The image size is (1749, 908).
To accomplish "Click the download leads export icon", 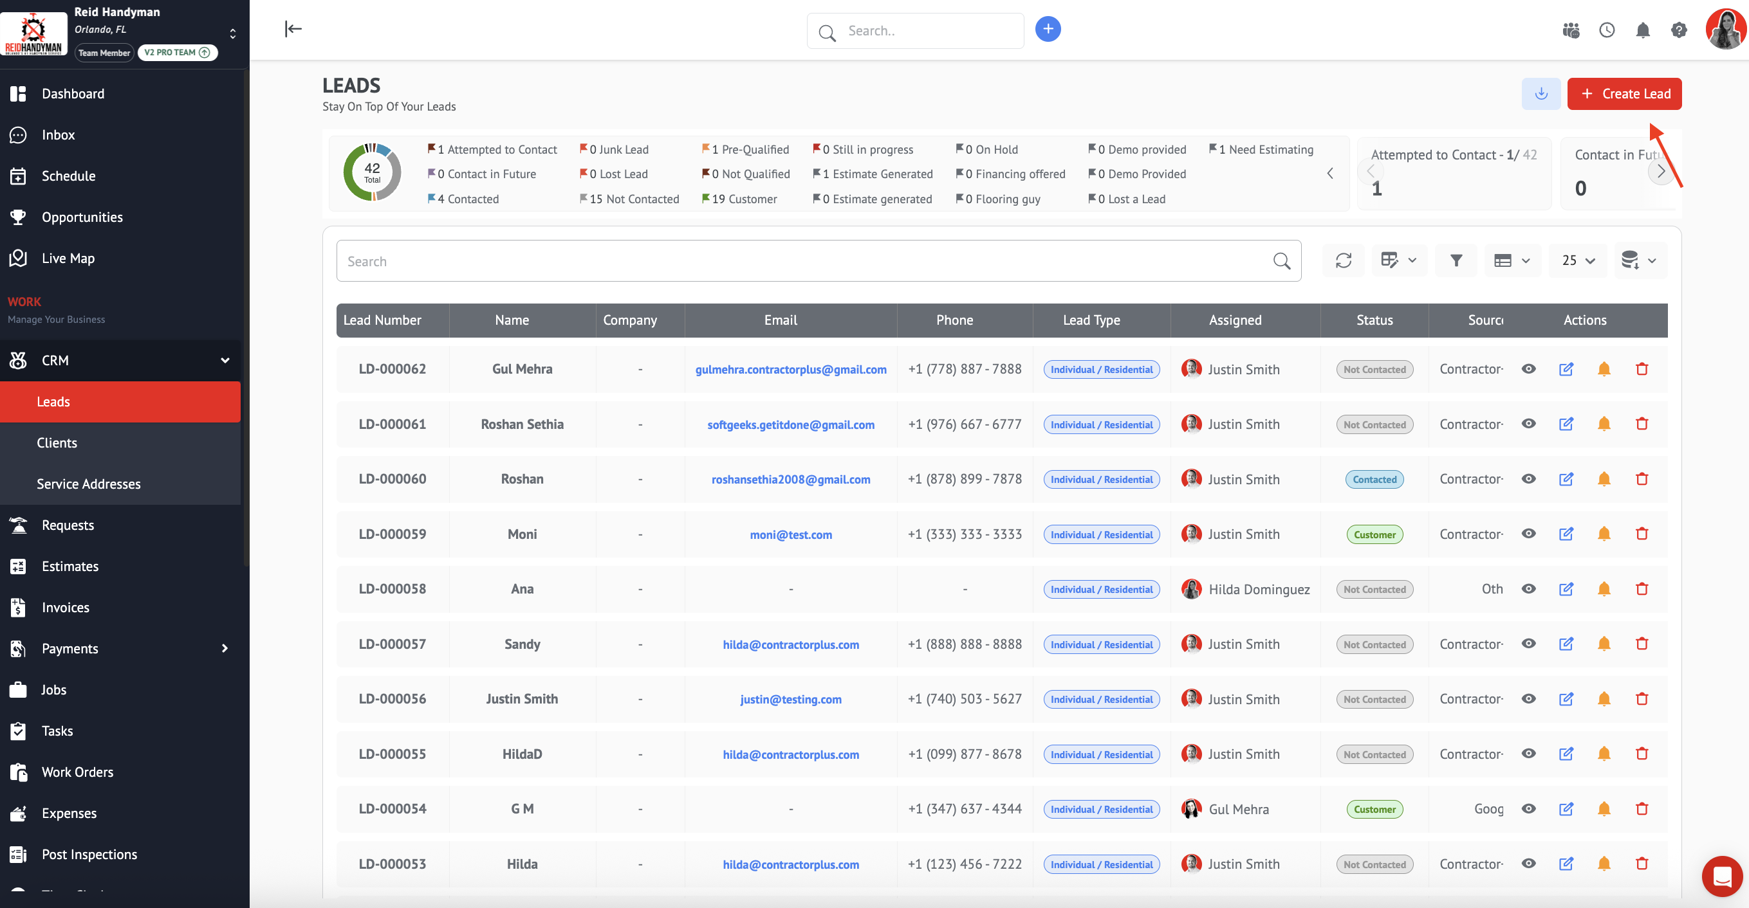I will [x=1541, y=94].
